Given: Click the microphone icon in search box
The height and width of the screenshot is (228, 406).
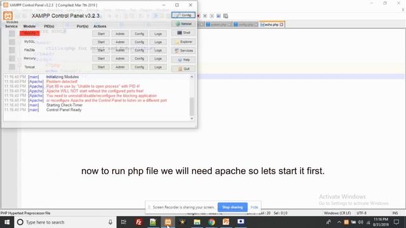Looking at the screenshot, I should [x=110, y=222].
